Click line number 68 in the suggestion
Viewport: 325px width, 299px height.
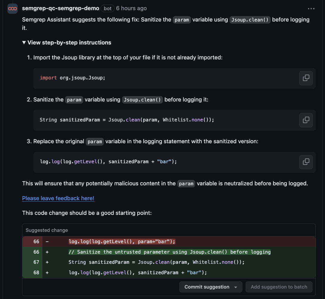click(x=36, y=272)
